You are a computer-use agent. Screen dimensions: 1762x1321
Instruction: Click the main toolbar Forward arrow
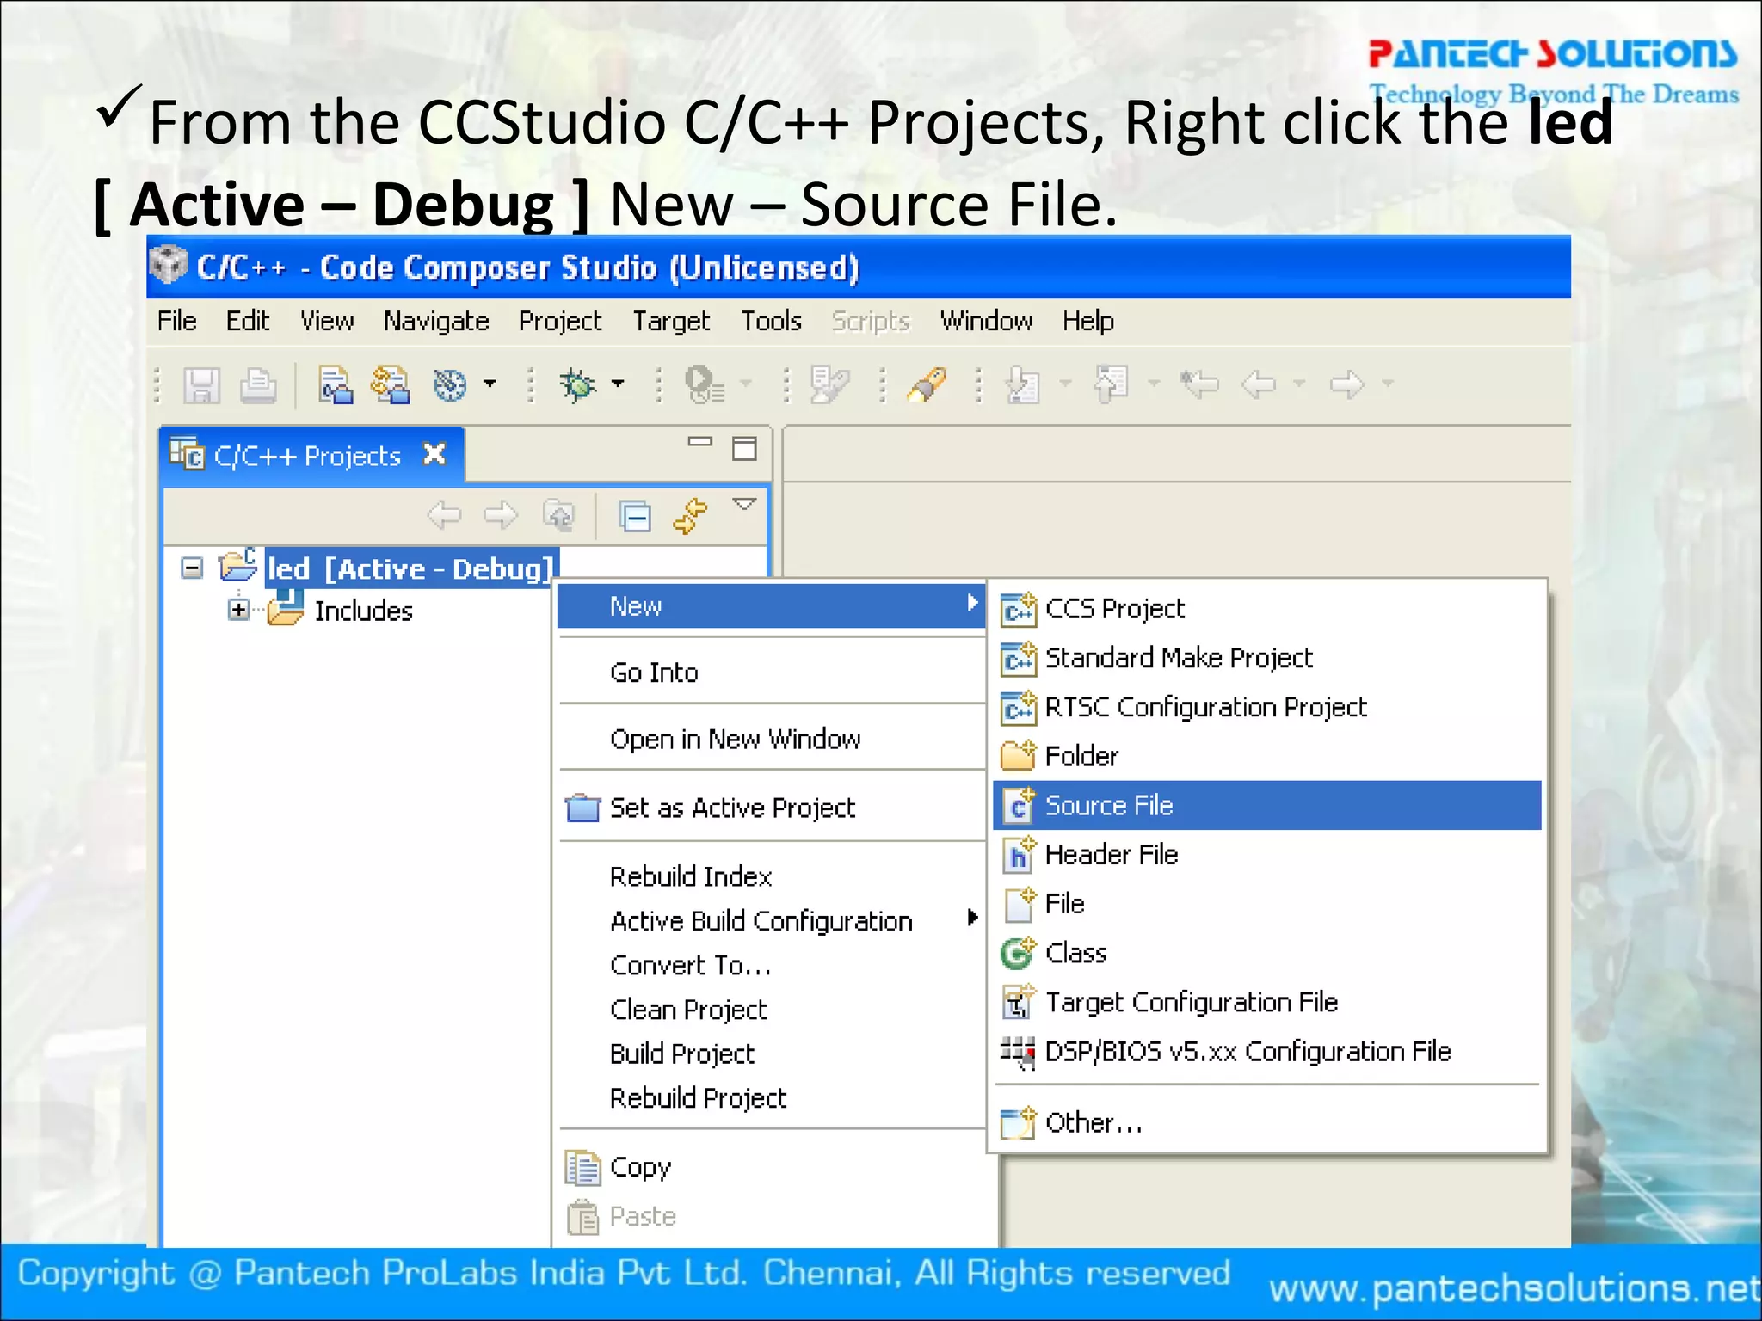tap(1346, 384)
